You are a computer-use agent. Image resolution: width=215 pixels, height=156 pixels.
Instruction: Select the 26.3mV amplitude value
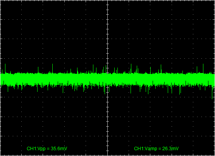[x=170, y=149]
